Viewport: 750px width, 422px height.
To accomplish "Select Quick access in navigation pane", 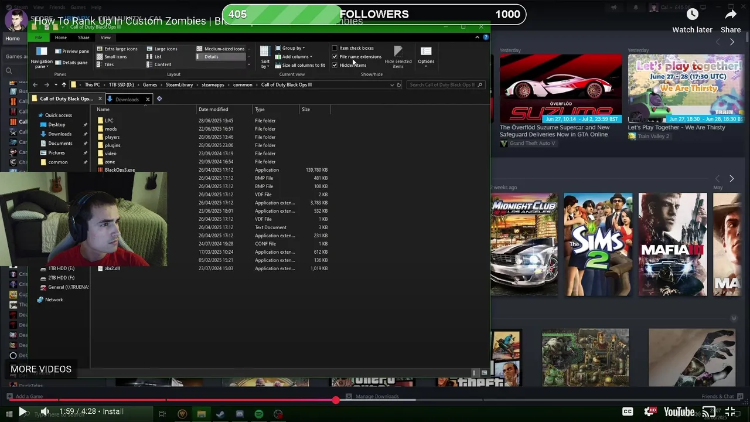I will pyautogui.click(x=58, y=115).
